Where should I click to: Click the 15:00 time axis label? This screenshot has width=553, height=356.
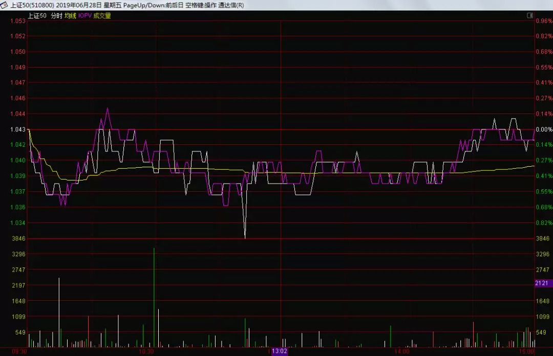[x=526, y=352]
